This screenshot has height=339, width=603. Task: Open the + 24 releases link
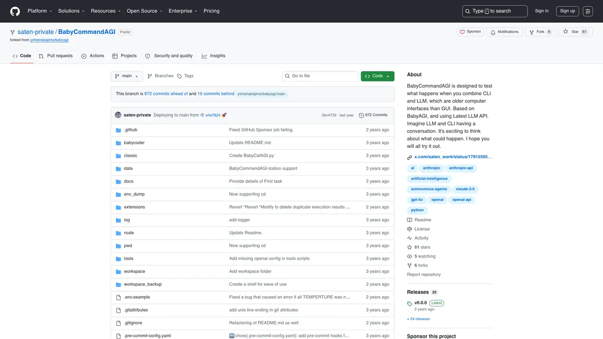point(418,319)
